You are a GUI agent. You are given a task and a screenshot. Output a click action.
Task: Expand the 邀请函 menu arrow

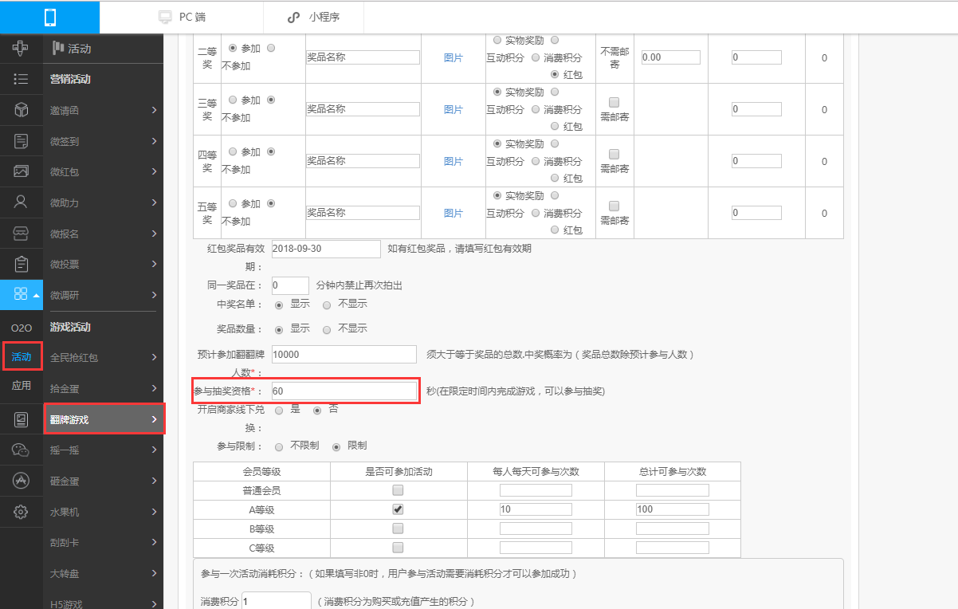[154, 110]
